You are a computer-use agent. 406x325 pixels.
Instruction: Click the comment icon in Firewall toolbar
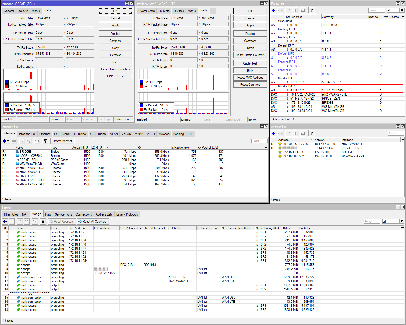pyautogui.click(x=35, y=222)
